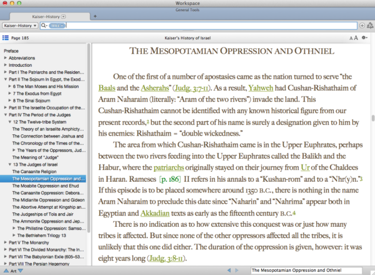This screenshot has height=275, width=375.
Task: Collapse Part IV The Period of Judges
Action: click(x=5, y=114)
